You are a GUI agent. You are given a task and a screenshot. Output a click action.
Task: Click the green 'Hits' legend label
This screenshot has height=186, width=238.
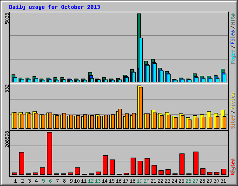(x=232, y=19)
